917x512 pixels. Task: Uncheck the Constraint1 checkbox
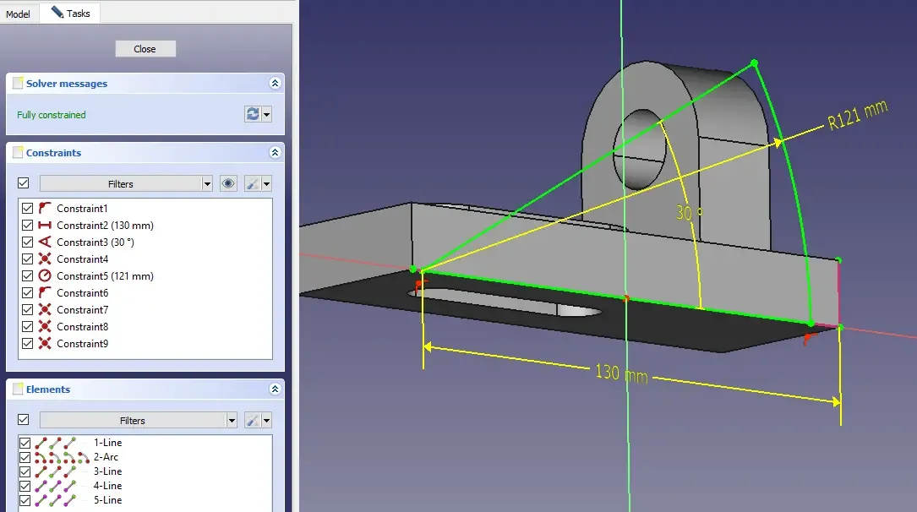(28, 208)
